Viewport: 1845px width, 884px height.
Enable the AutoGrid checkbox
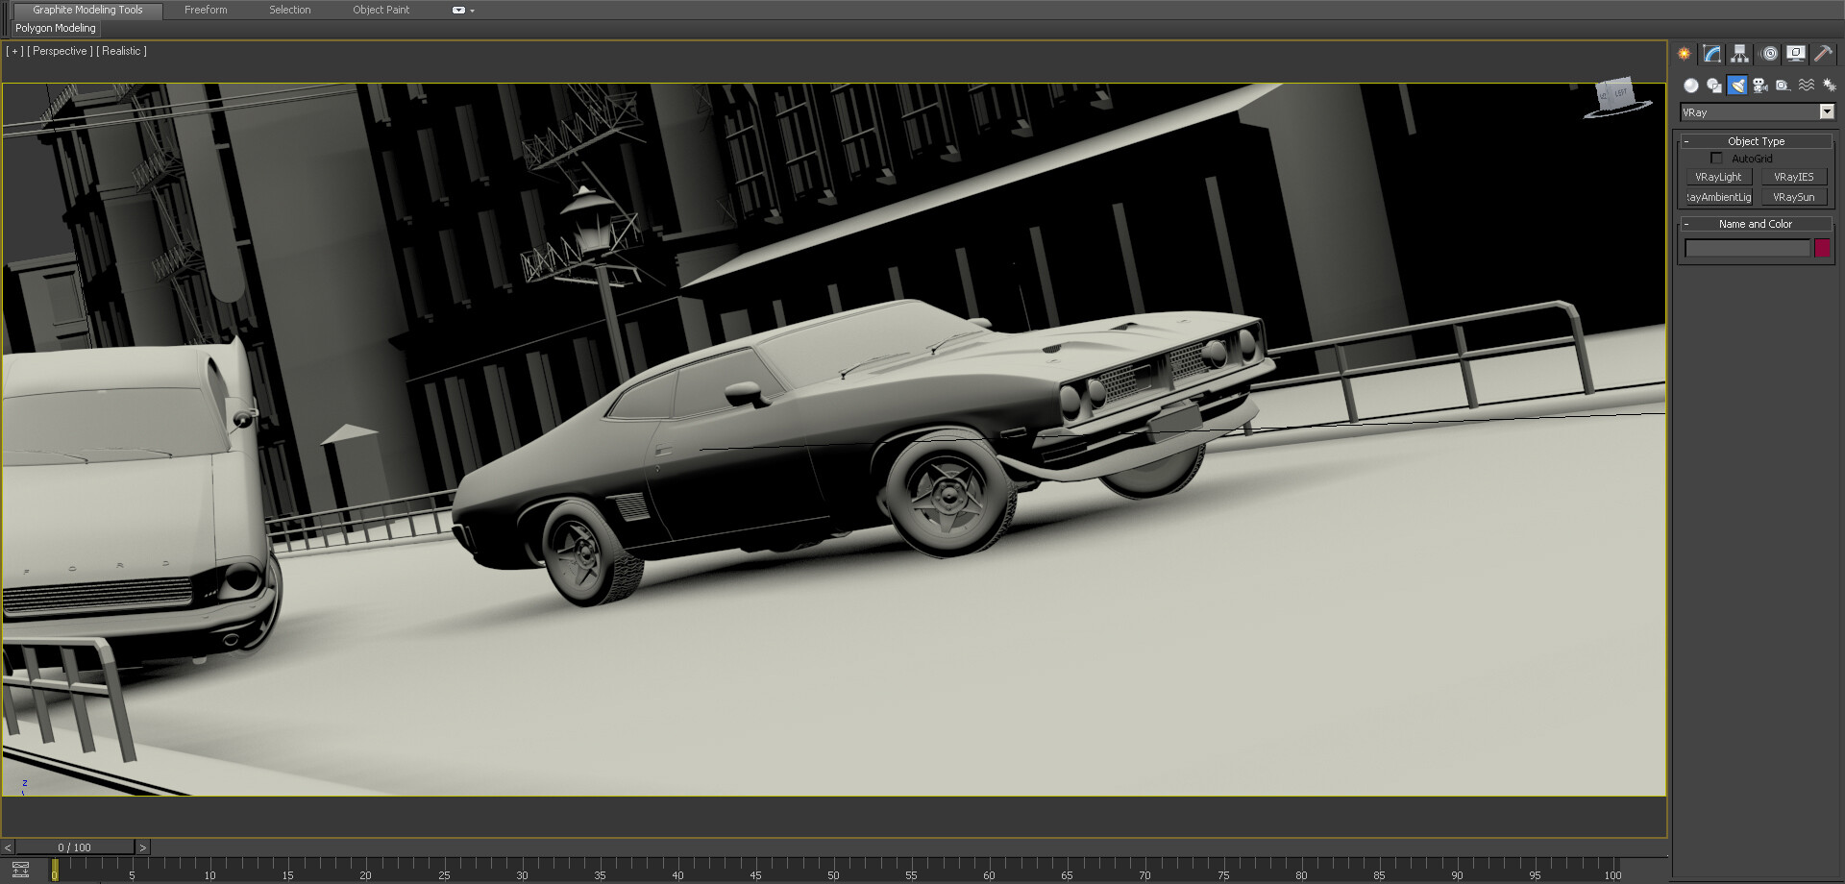pos(1716,159)
